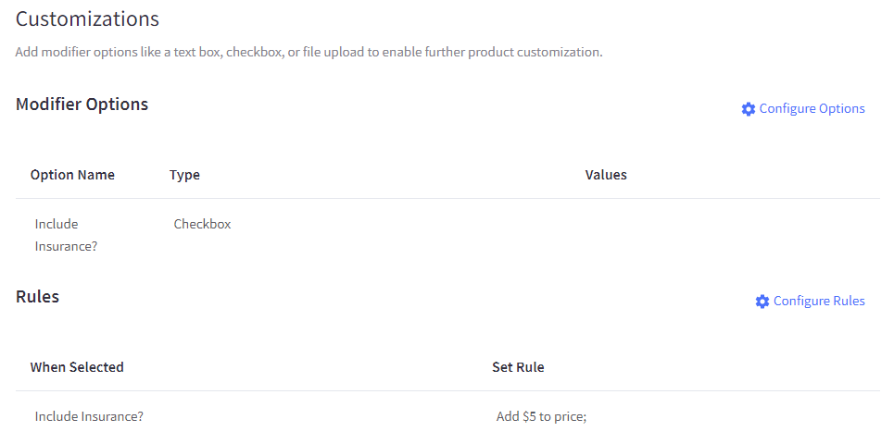
Task: Select Include Insurance? in the Rules table
Action: click(89, 416)
